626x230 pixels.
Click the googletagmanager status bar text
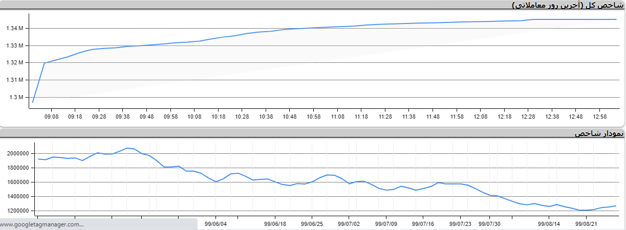click(42, 224)
